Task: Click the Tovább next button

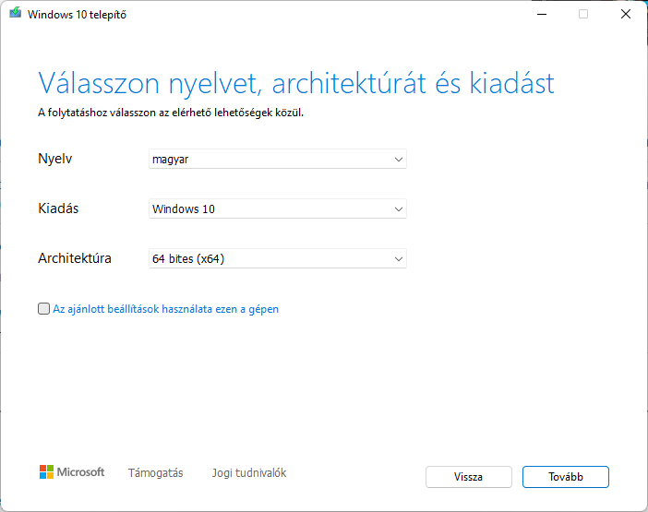Action: (566, 477)
